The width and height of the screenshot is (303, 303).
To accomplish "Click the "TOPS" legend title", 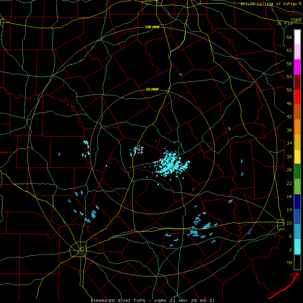I will point(296,20).
